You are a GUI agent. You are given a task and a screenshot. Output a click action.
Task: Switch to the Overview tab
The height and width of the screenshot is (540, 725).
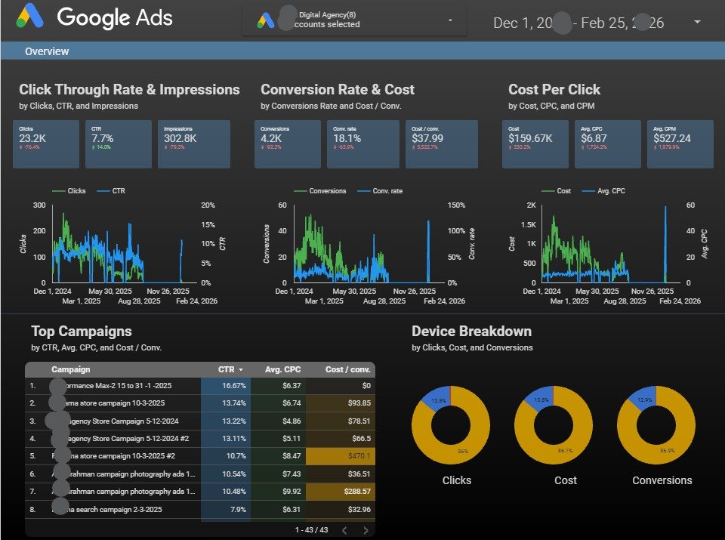pyautogui.click(x=47, y=51)
